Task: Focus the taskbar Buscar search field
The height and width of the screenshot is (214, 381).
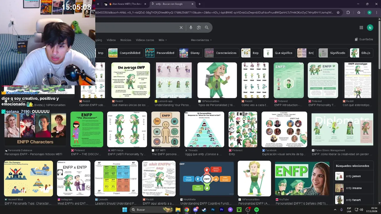Action: [x=152, y=210]
